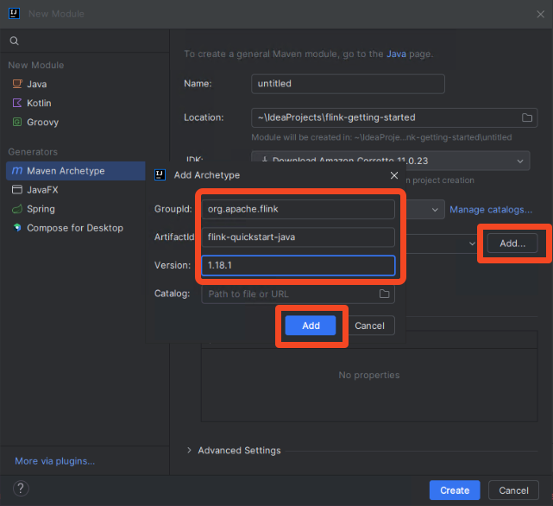
Task: Click the Catalog path field
Action: (298, 294)
